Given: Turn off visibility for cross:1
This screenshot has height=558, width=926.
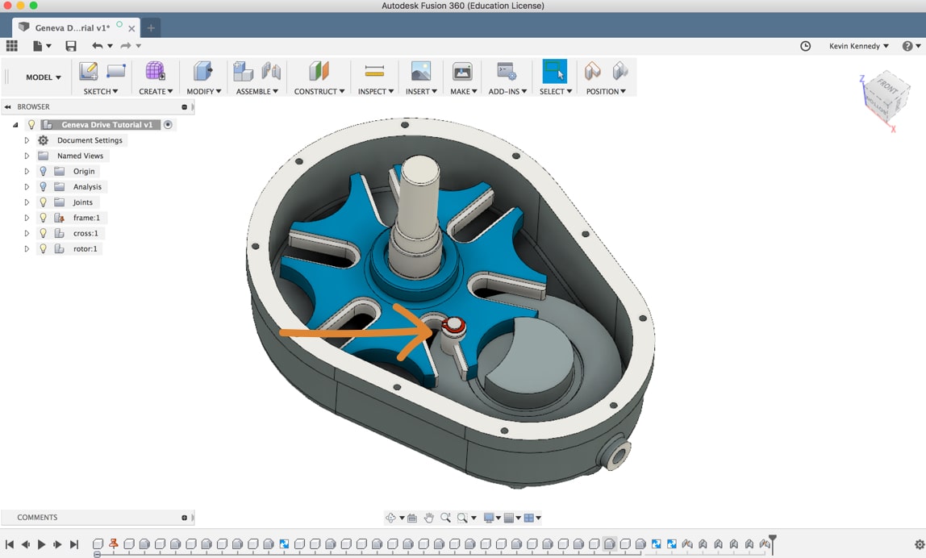Looking at the screenshot, I should click(x=43, y=233).
